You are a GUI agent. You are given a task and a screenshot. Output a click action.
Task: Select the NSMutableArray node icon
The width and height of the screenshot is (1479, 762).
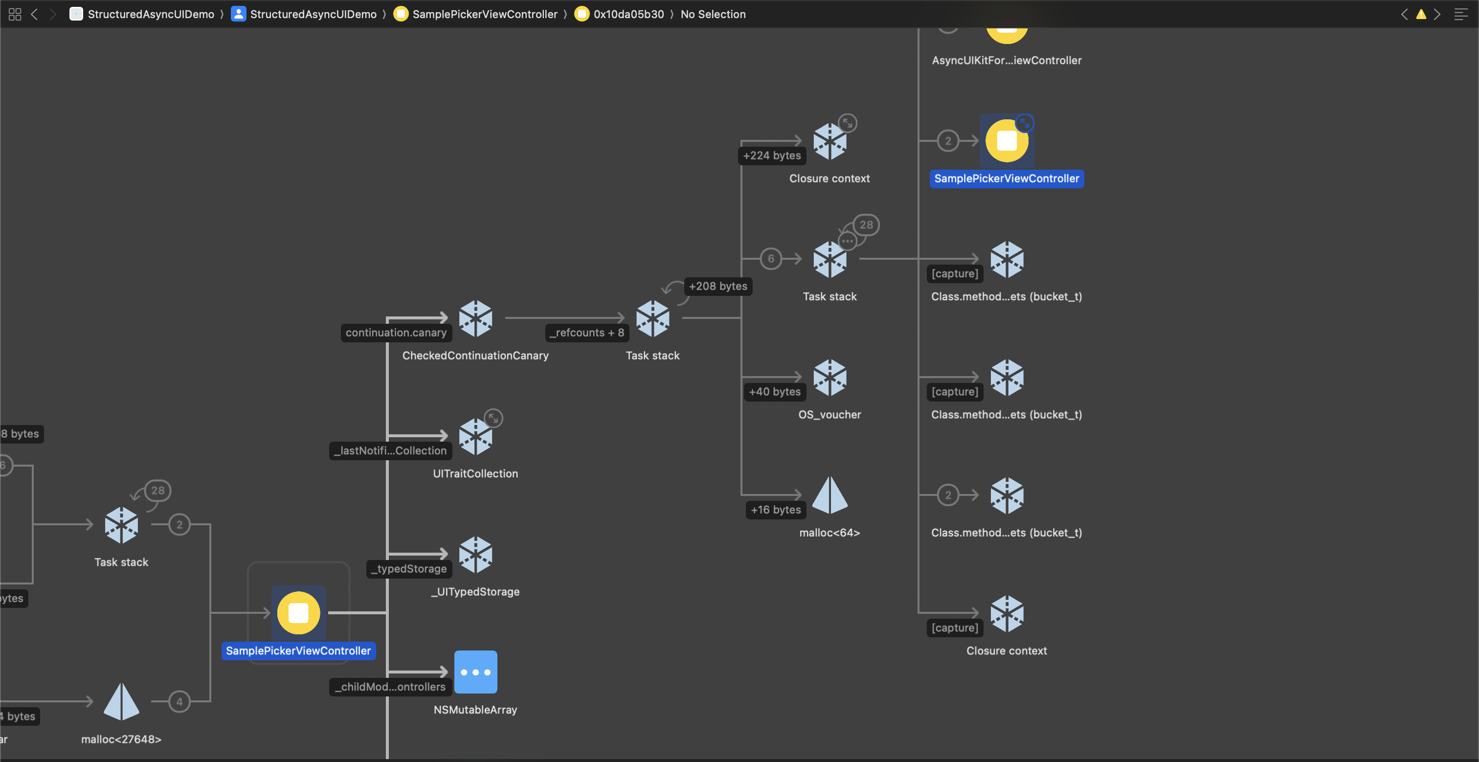click(x=475, y=672)
